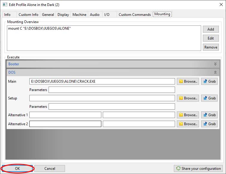Select the Custom Commands tab
The height and width of the screenshot is (174, 226).
click(135, 15)
